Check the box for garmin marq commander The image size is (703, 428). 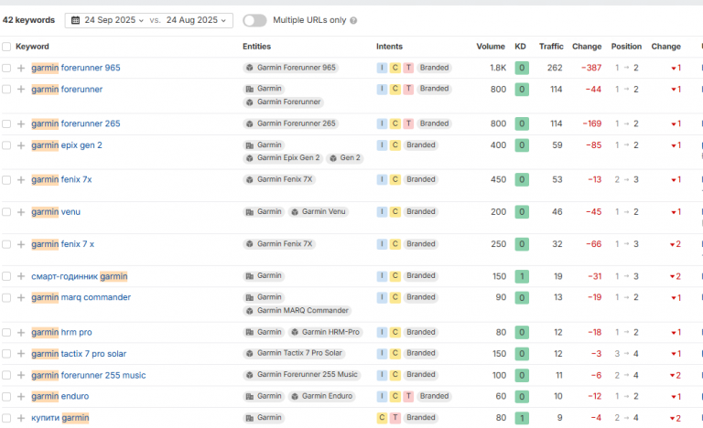click(x=6, y=297)
